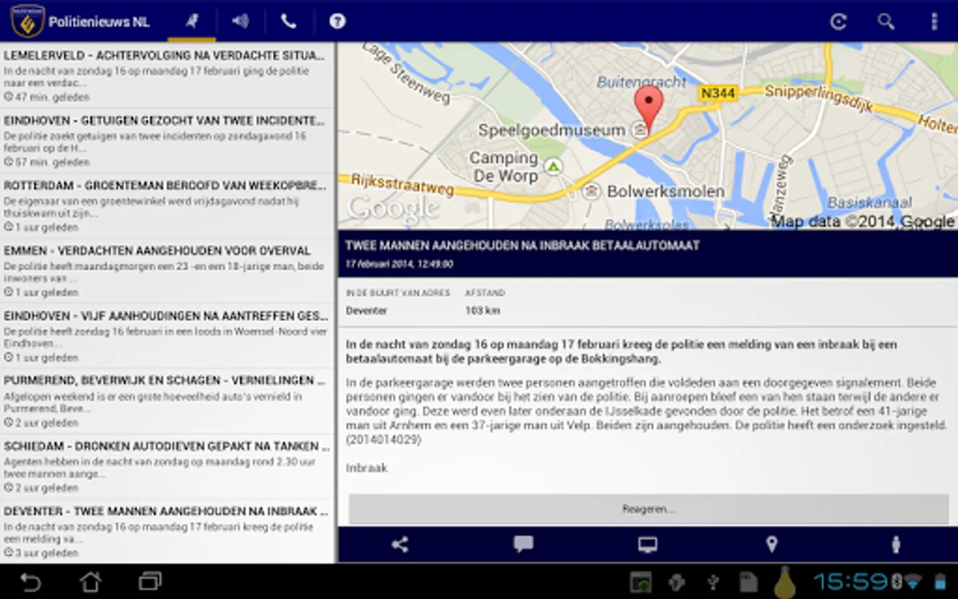
Task: Click the N344 road badge on map
Action: tap(718, 93)
